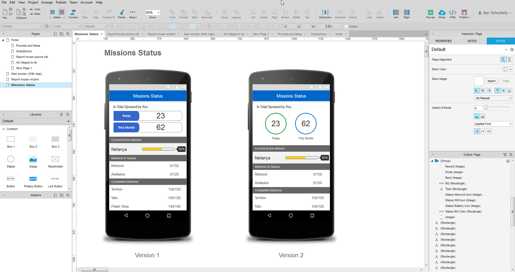Click the Import back image button

click(x=491, y=81)
